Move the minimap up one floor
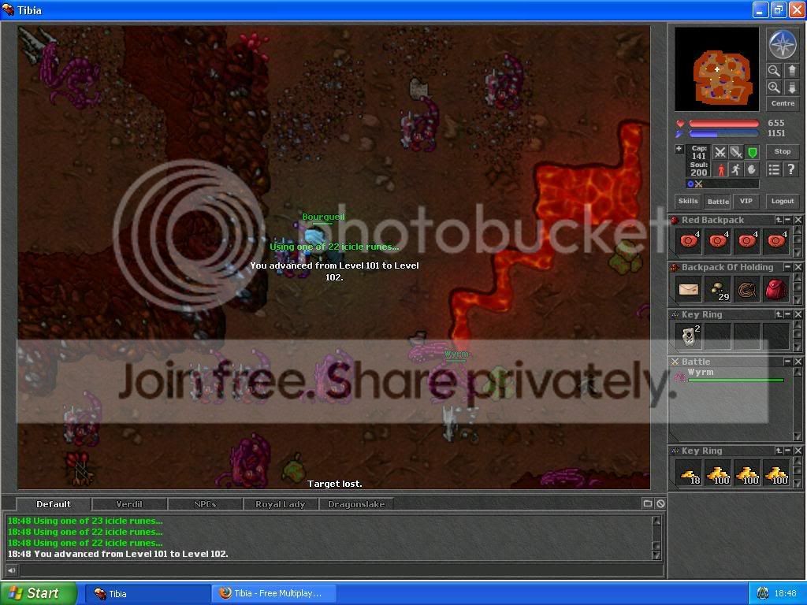 [x=792, y=71]
